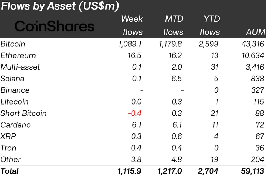Select the Multi-asset row label
This screenshot has width=266, height=177.
pos(20,67)
